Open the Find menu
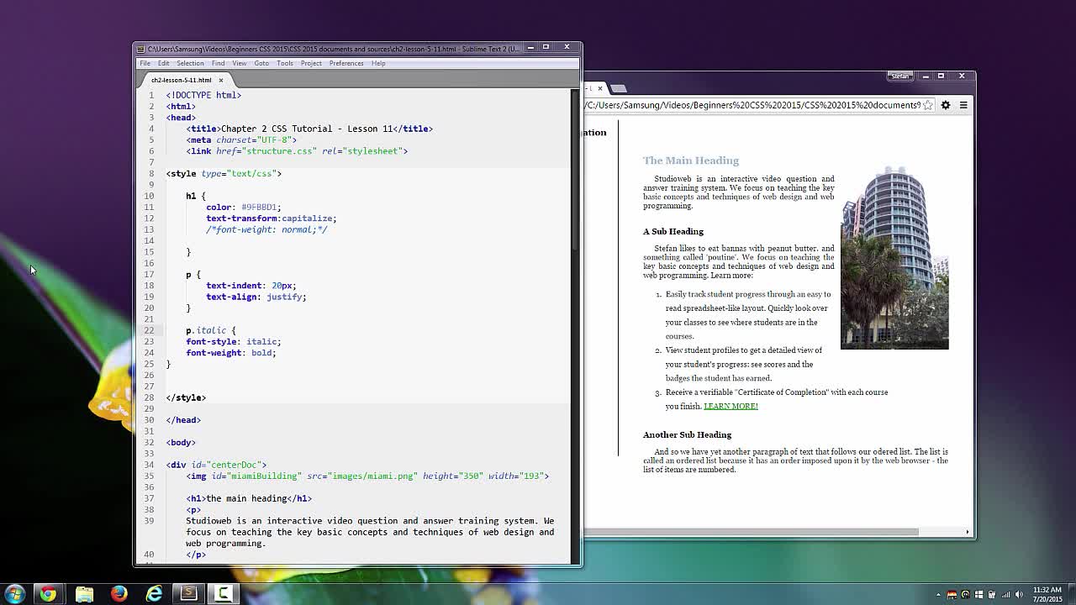 tap(218, 63)
